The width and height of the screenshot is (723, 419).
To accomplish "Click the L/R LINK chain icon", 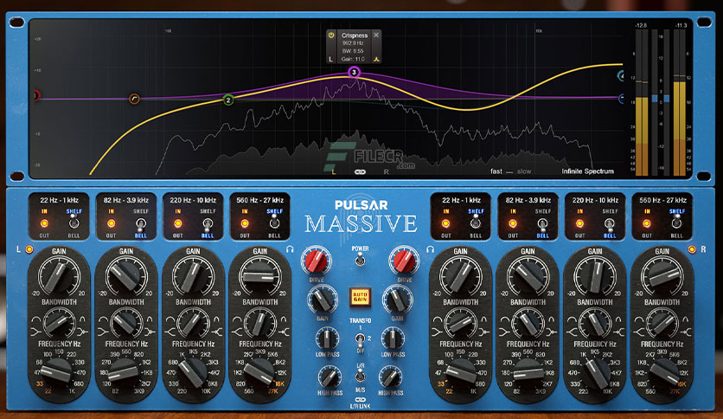I will point(360,400).
